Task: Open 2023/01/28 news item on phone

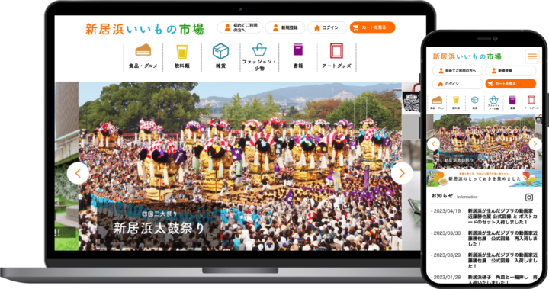Action: tap(484, 279)
